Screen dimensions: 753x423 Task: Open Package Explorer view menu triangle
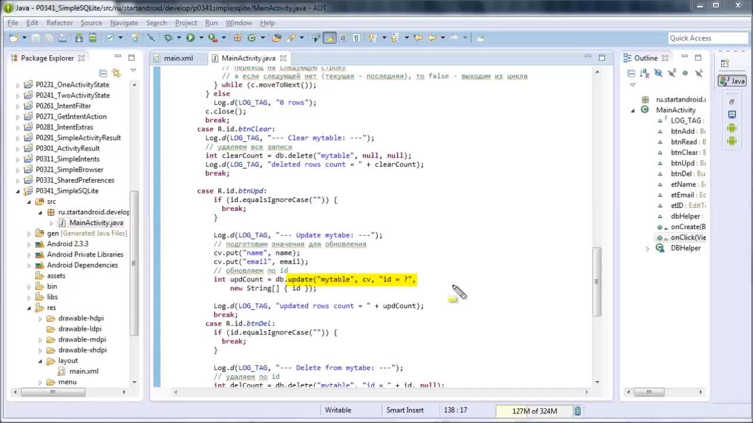132,71
